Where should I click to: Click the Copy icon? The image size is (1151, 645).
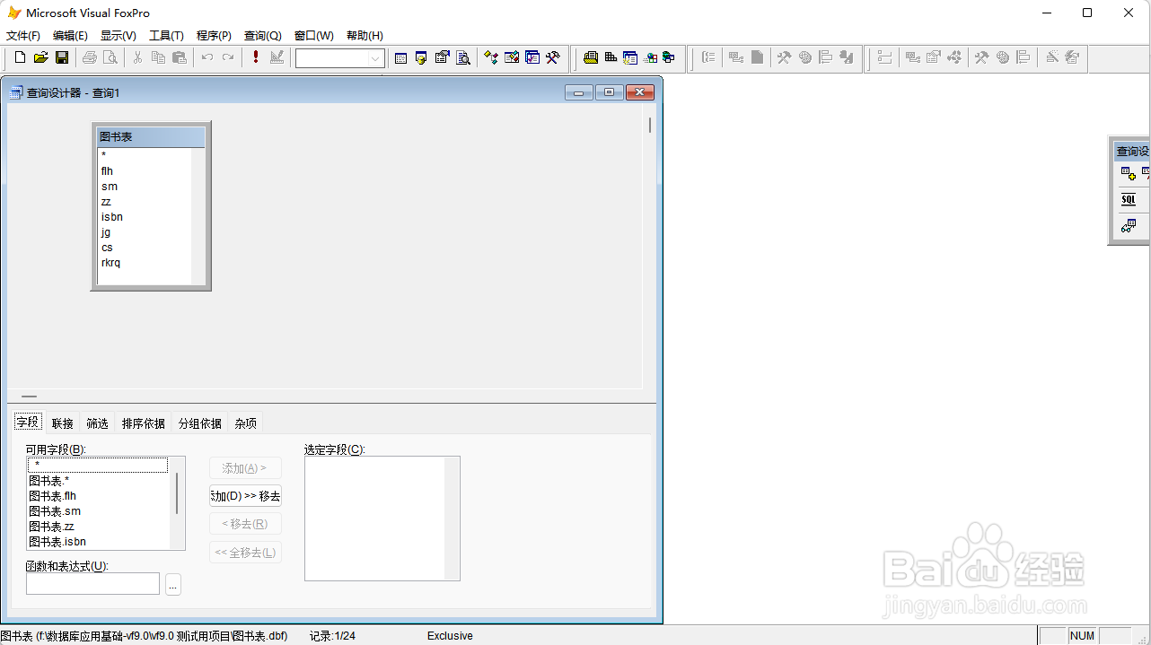(x=158, y=57)
